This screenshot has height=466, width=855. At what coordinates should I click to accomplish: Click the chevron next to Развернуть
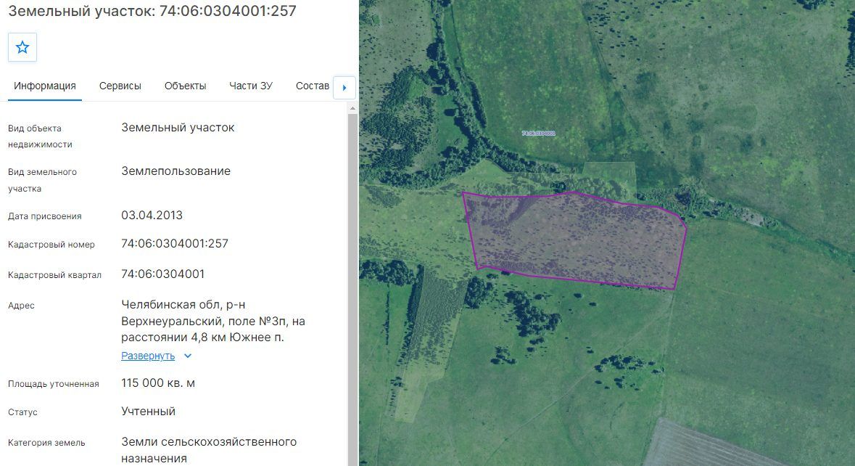[188, 356]
